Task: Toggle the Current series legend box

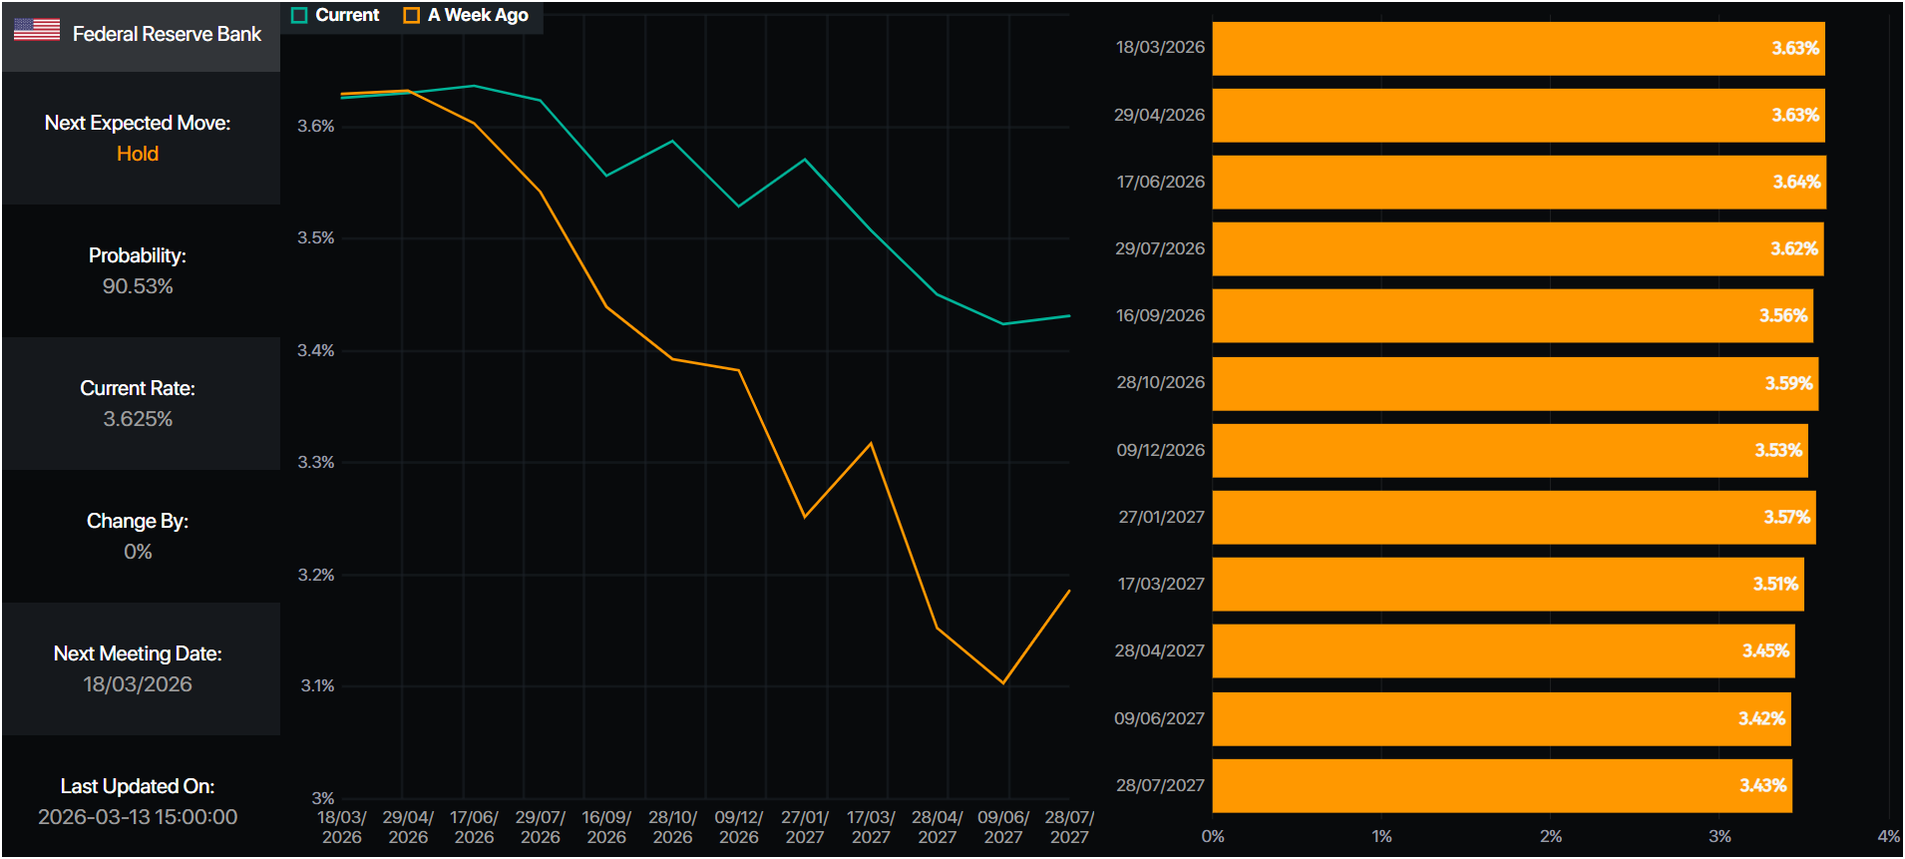Action: click(299, 16)
